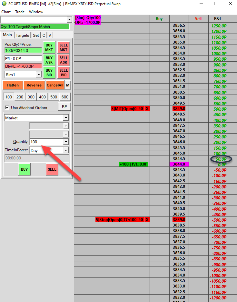Open the Window menu
This screenshot has width=237, height=302.
coord(36,12)
